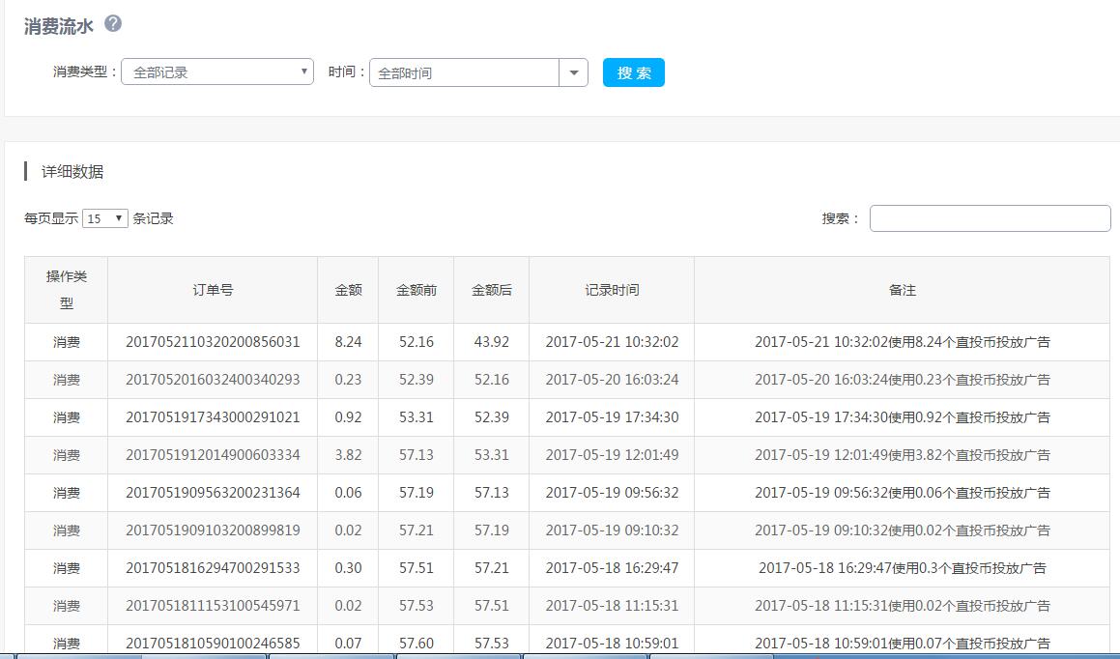This screenshot has width=1120, height=659.
Task: Click 记录时间 cell 2017-05-20 16:03:24
Action: tap(612, 380)
